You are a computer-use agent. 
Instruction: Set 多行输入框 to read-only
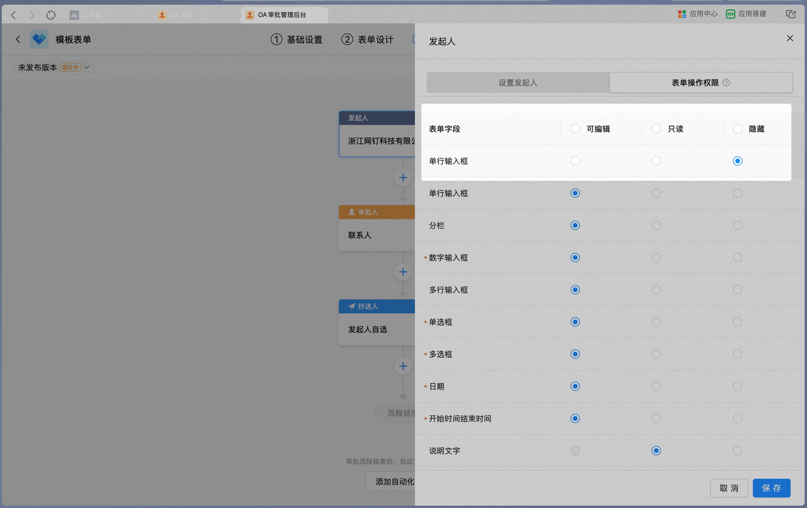[656, 290]
